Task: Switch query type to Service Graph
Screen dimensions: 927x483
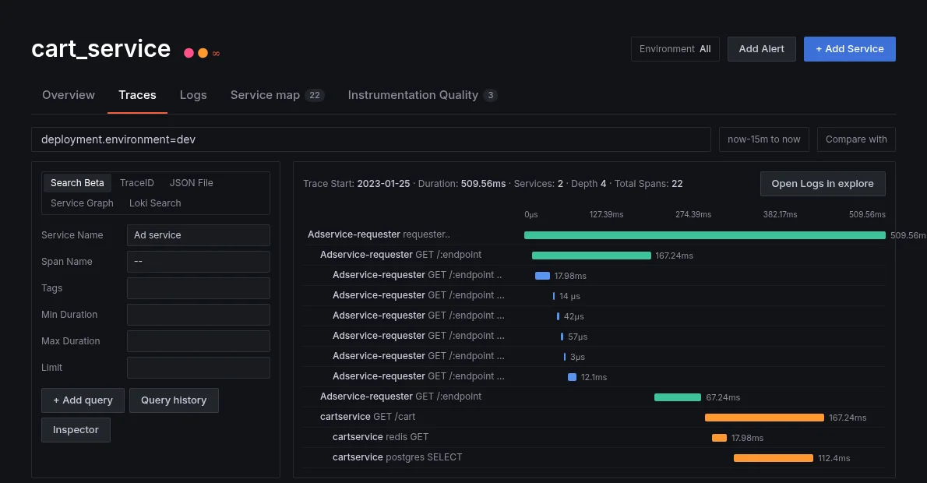Action: coord(82,203)
